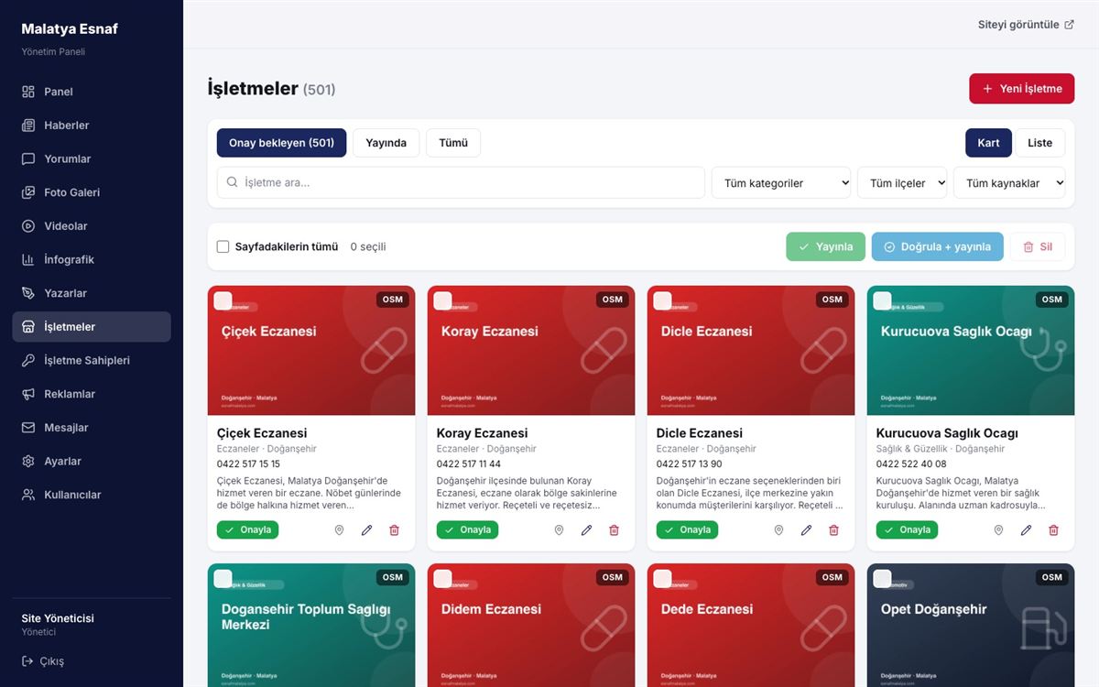
Task: Show location pin for Kurucuova Saglık Ocagı
Action: pyautogui.click(x=998, y=530)
